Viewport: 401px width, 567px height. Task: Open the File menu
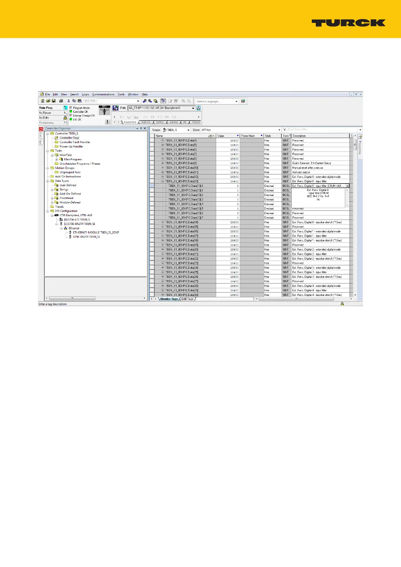[47, 94]
